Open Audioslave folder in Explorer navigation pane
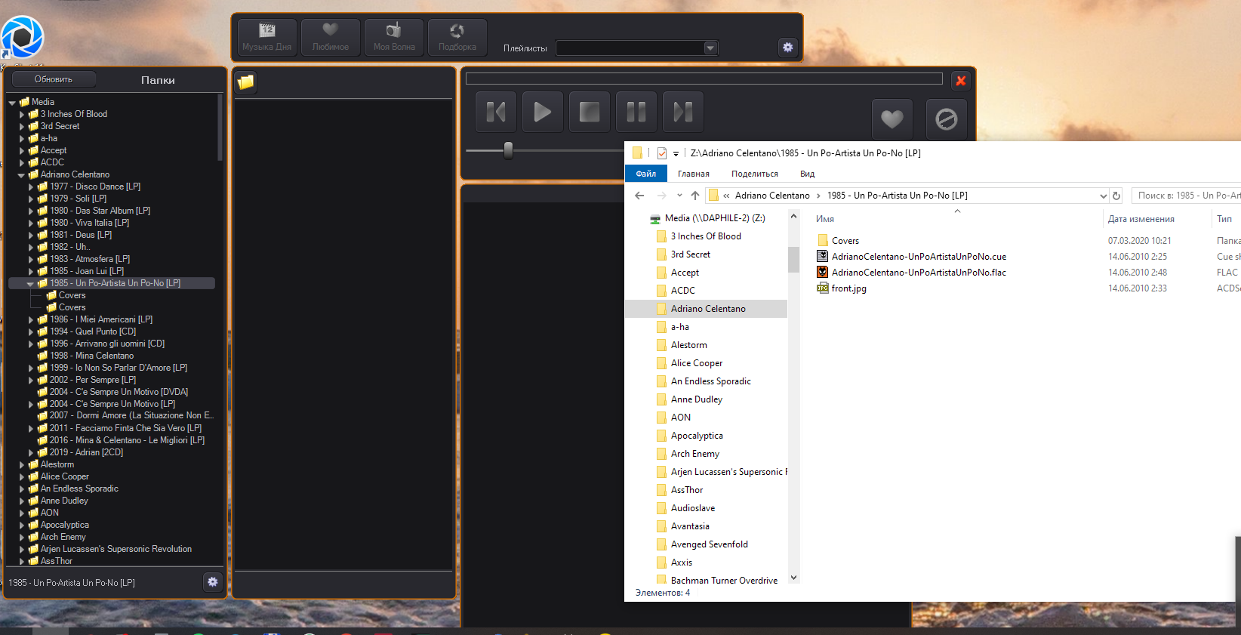1241x635 pixels. point(693,508)
